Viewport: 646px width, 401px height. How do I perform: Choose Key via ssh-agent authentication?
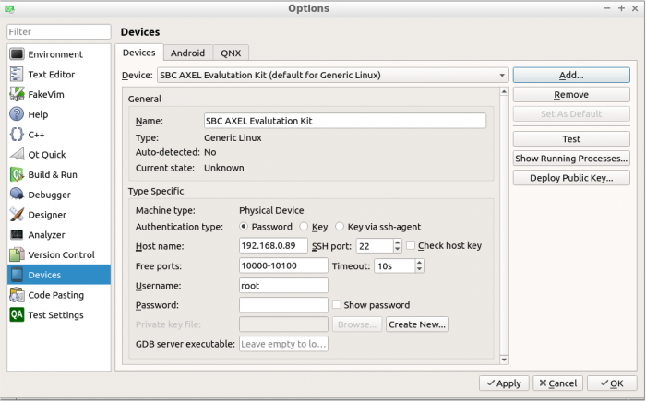pos(341,227)
